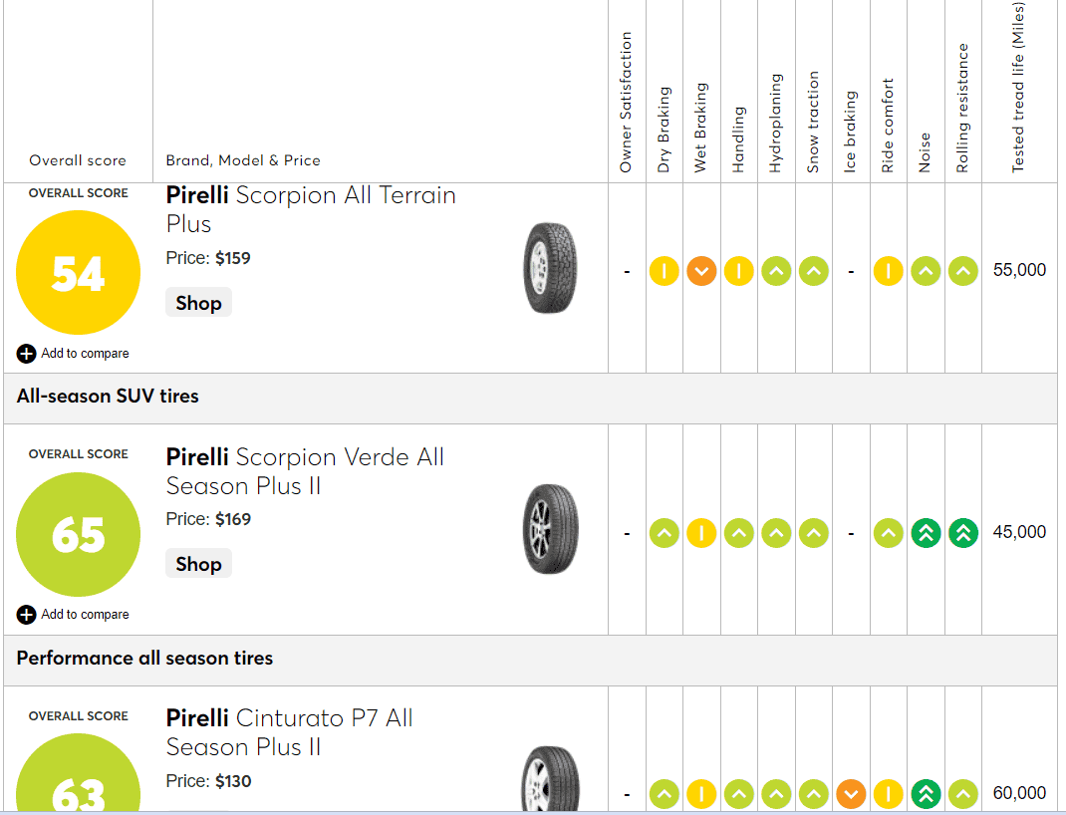Click the Rolling resistance icon for Scorpion Verde

[963, 533]
